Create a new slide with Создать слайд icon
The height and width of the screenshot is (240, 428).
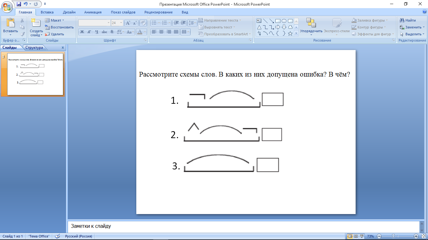36,23
